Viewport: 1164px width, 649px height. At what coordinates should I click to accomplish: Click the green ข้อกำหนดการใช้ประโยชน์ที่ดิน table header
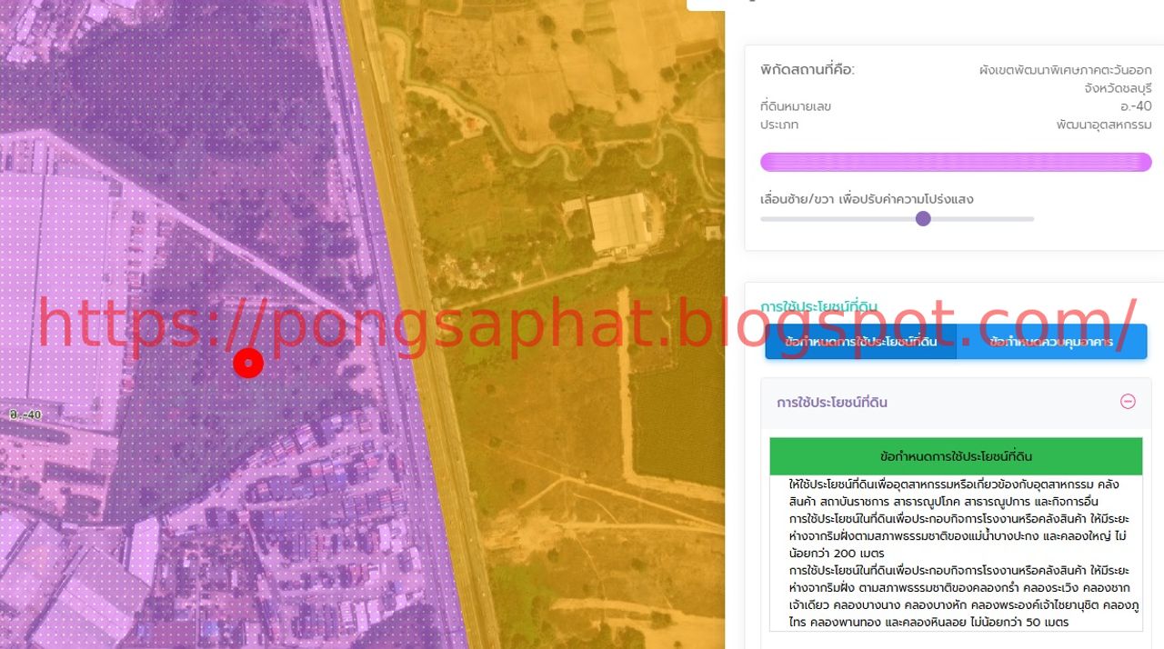[956, 456]
